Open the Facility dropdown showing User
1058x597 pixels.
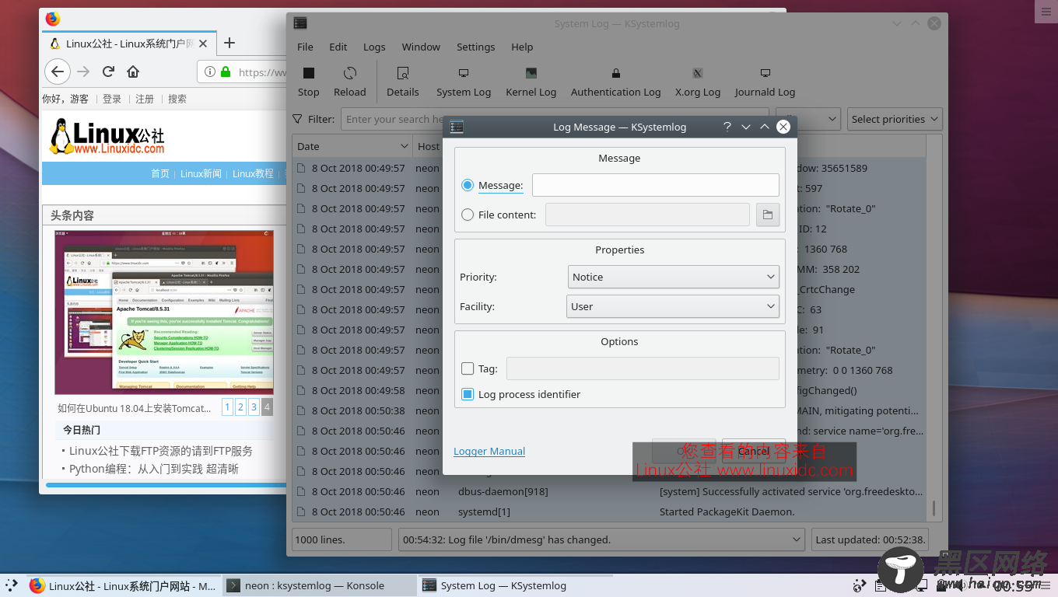tap(673, 306)
